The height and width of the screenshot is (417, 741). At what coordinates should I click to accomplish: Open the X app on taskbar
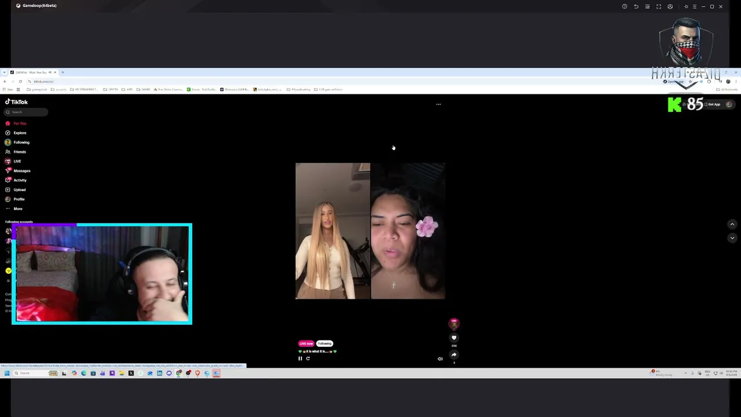coord(131,374)
